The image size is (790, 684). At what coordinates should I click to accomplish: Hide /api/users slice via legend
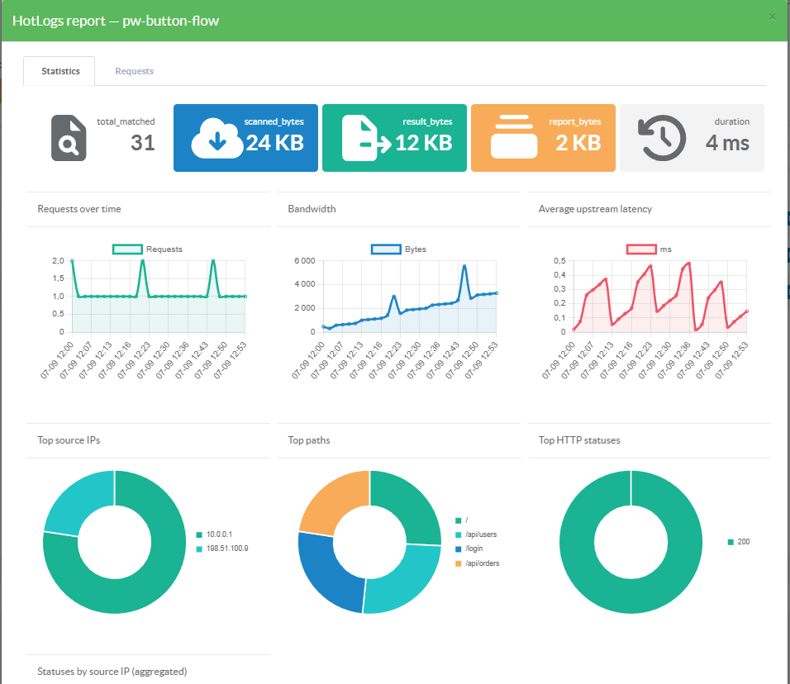tap(476, 534)
